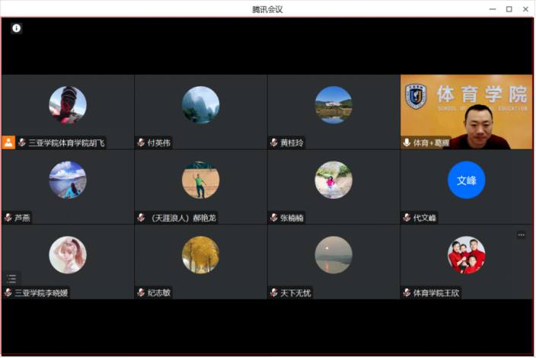Click muted mic icon beside 张楠楠
536x358 pixels.
274,218
